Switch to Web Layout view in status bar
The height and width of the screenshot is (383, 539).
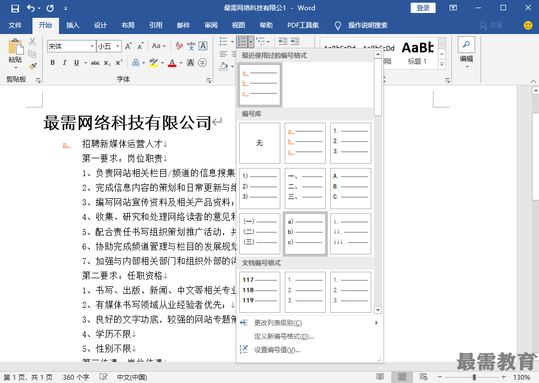[424, 377]
